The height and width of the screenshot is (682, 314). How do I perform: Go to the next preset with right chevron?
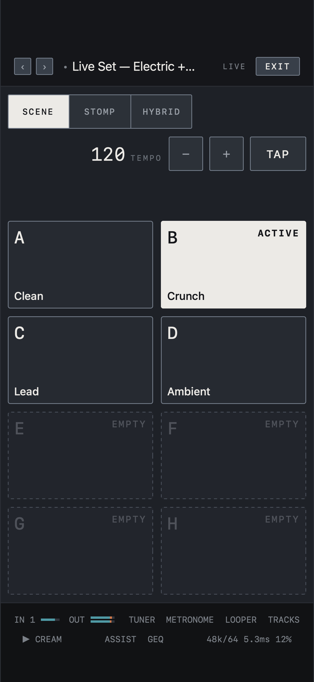[45, 66]
